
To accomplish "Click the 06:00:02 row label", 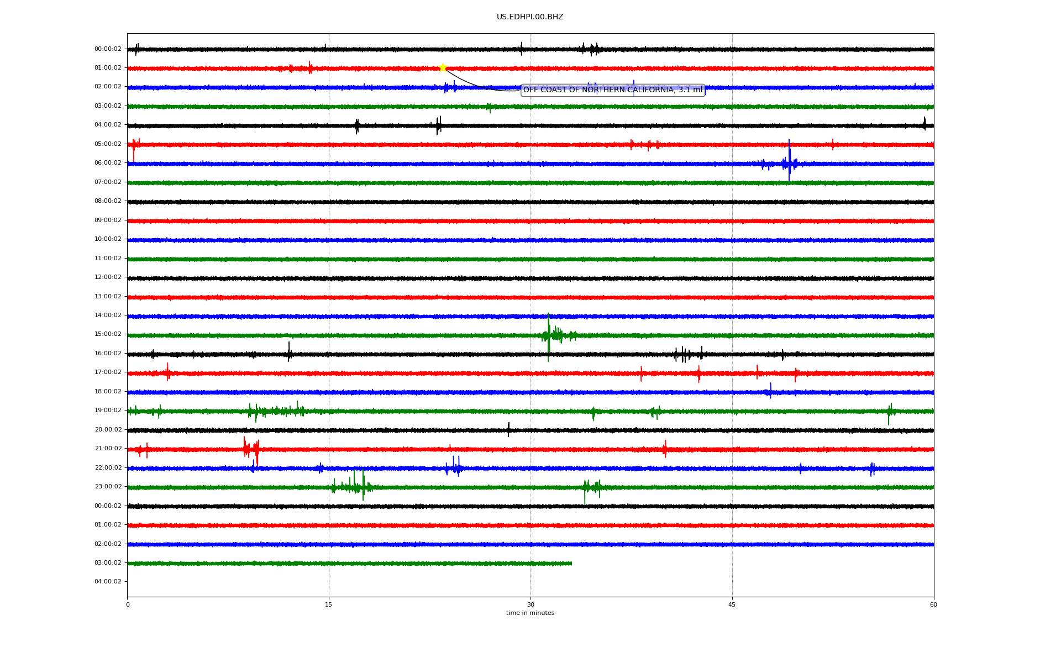I will click(x=108, y=163).
